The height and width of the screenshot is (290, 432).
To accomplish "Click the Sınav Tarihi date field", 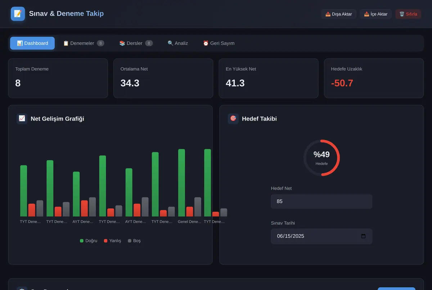I will coord(321,236).
